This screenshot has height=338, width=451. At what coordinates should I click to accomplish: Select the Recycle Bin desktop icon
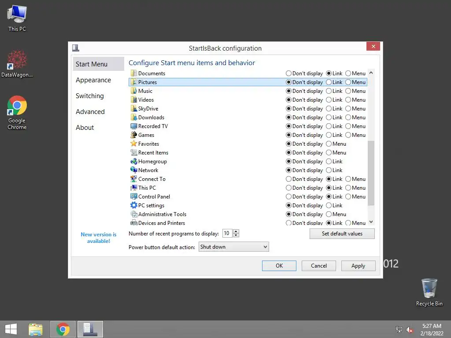pos(429,292)
